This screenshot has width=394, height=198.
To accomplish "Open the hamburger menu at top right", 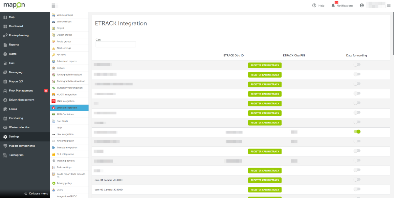I will tap(389, 6).
